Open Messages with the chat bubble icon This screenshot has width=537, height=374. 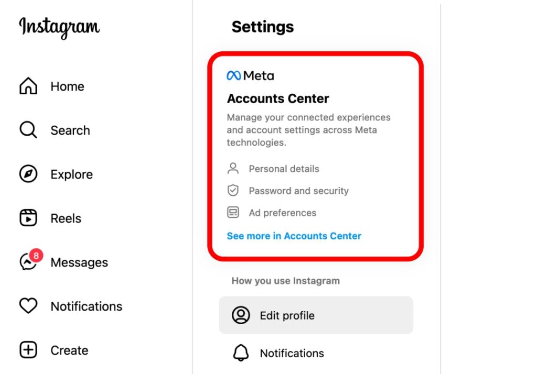click(27, 262)
